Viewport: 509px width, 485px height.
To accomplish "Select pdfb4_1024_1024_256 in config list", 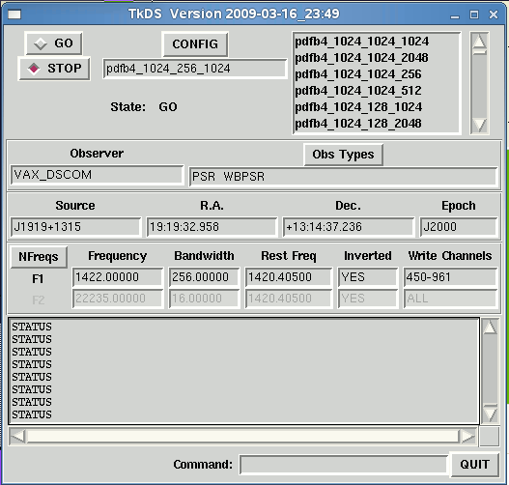I will click(x=358, y=74).
